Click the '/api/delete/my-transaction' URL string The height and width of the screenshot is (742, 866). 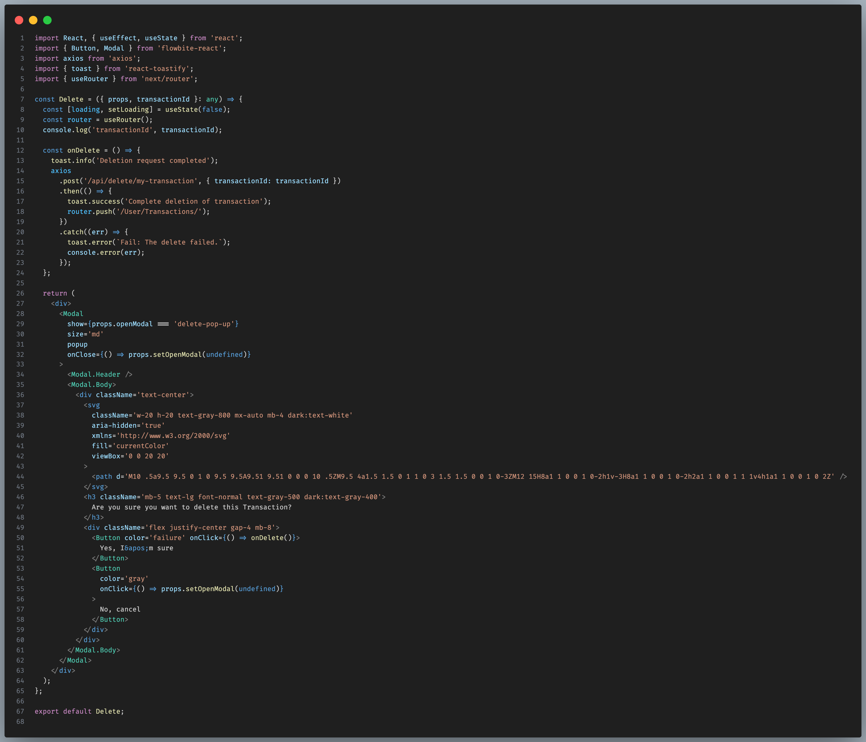tap(140, 181)
